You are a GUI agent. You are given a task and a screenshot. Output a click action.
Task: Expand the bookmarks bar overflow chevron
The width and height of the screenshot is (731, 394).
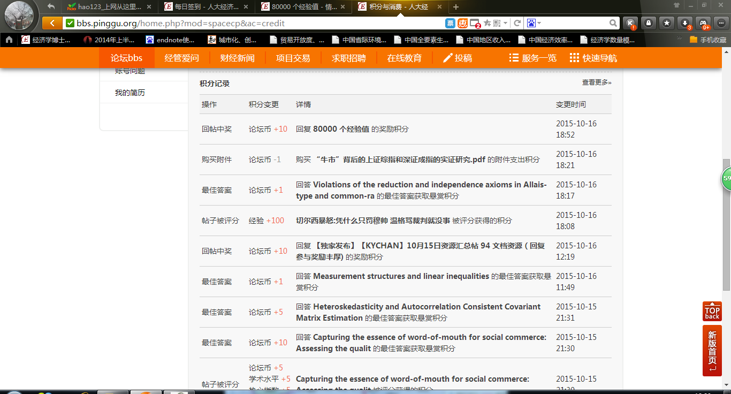(x=680, y=39)
